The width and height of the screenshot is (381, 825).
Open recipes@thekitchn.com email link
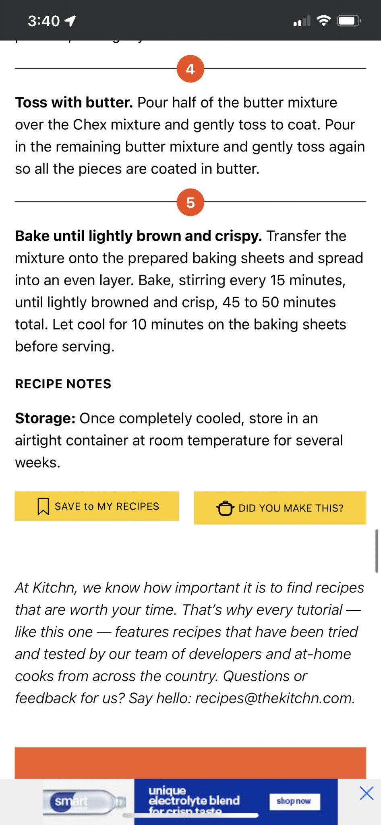tap(274, 698)
